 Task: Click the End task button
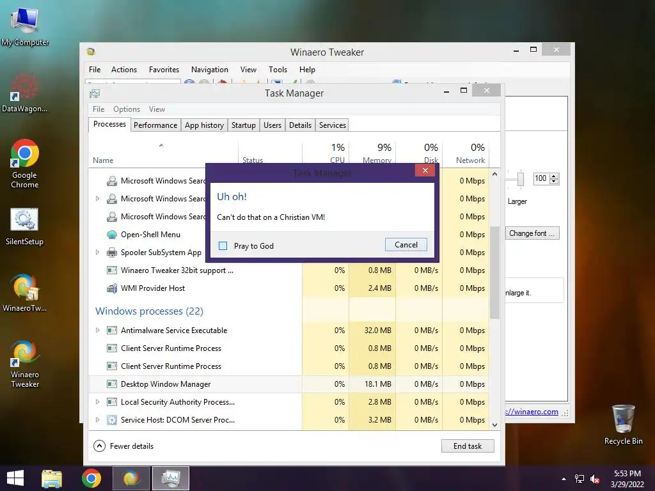468,446
